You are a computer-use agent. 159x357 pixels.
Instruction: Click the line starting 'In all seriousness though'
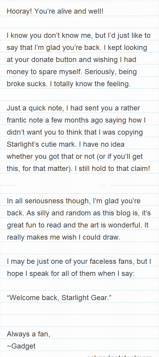pos(74,201)
